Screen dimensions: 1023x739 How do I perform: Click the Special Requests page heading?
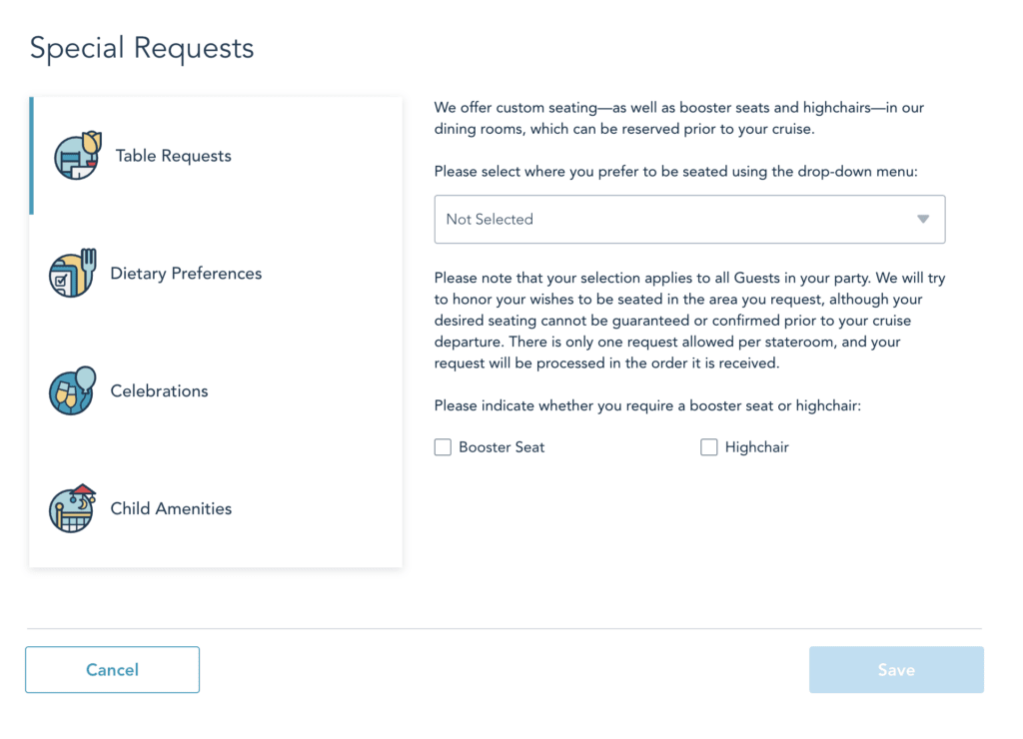click(x=142, y=48)
